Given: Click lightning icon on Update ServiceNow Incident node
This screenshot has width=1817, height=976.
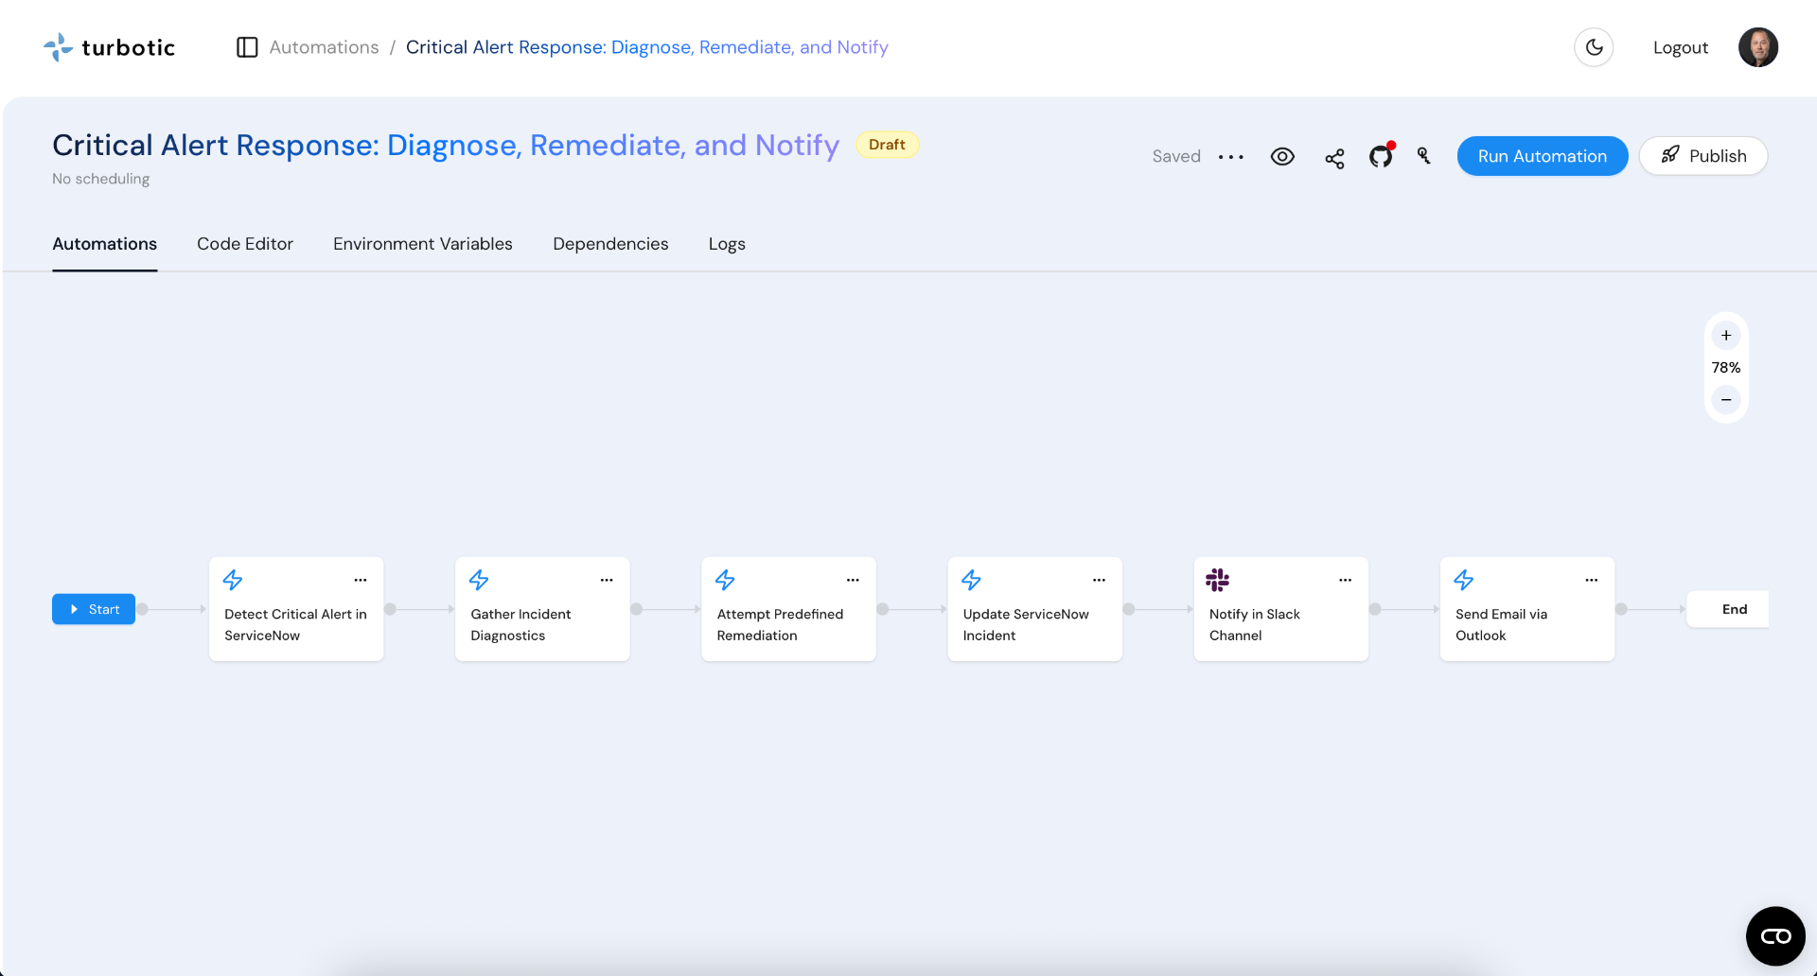Looking at the screenshot, I should pos(971,580).
